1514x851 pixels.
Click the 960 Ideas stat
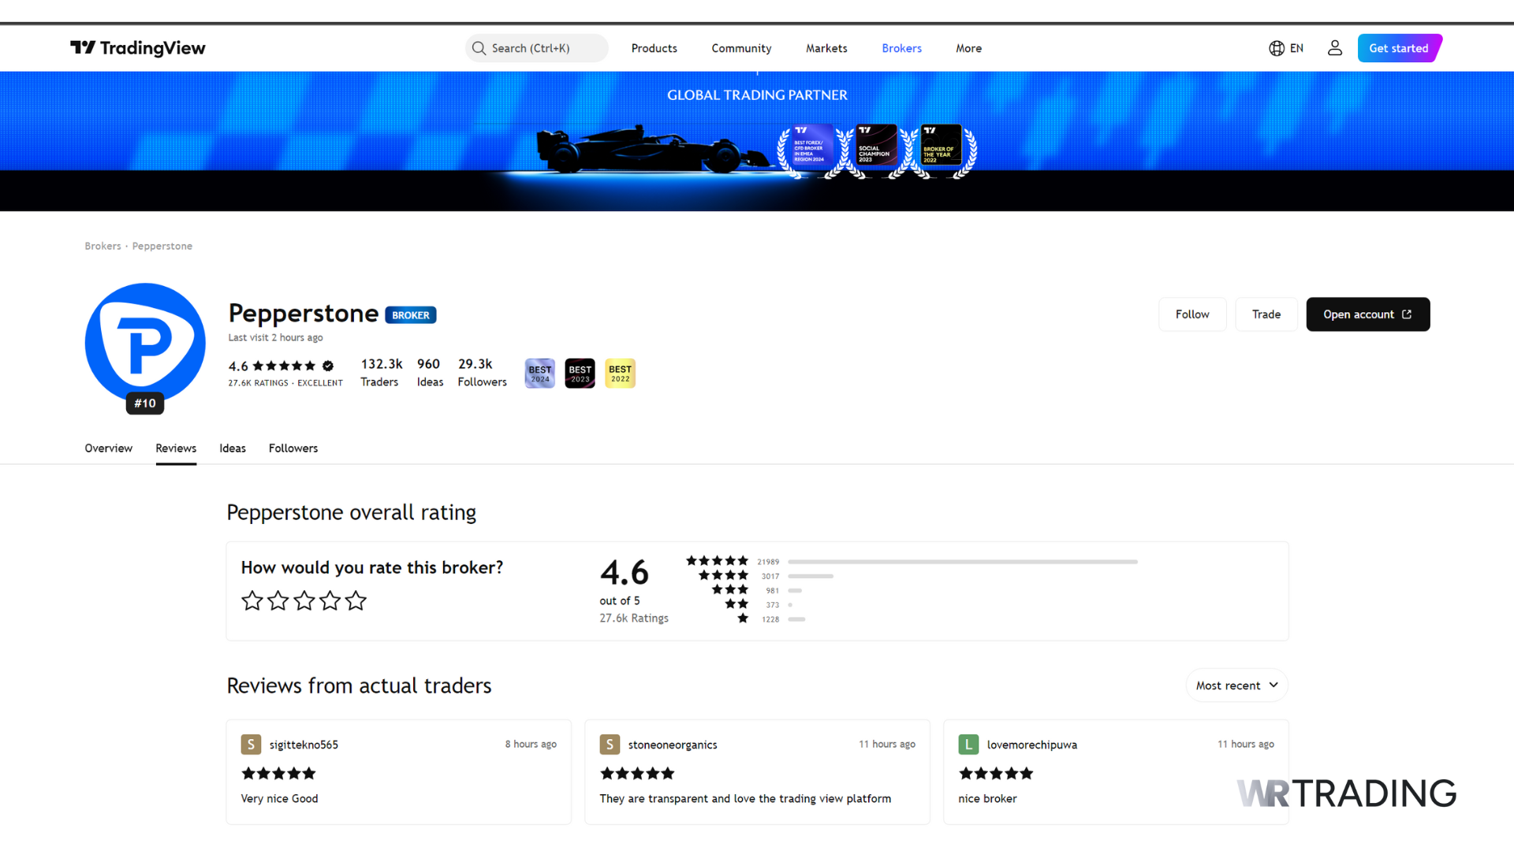[430, 373]
